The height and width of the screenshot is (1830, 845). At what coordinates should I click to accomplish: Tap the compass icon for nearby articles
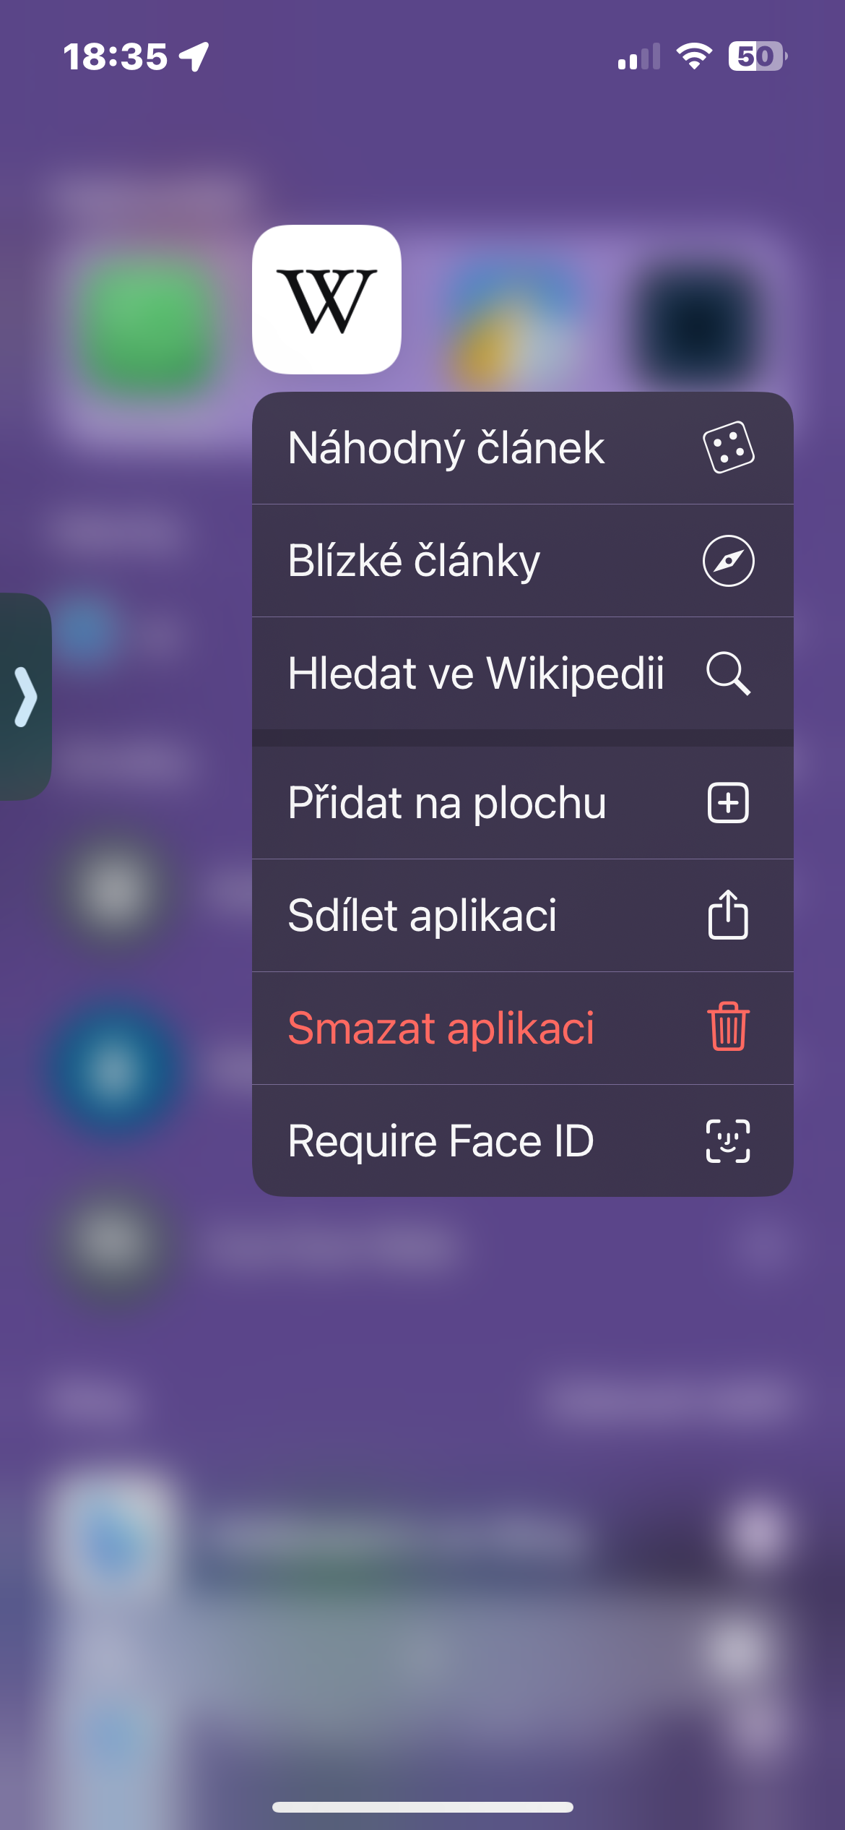tap(728, 561)
